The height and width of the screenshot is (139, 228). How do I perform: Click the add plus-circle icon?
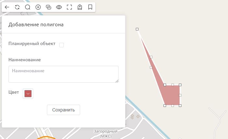[38, 7]
